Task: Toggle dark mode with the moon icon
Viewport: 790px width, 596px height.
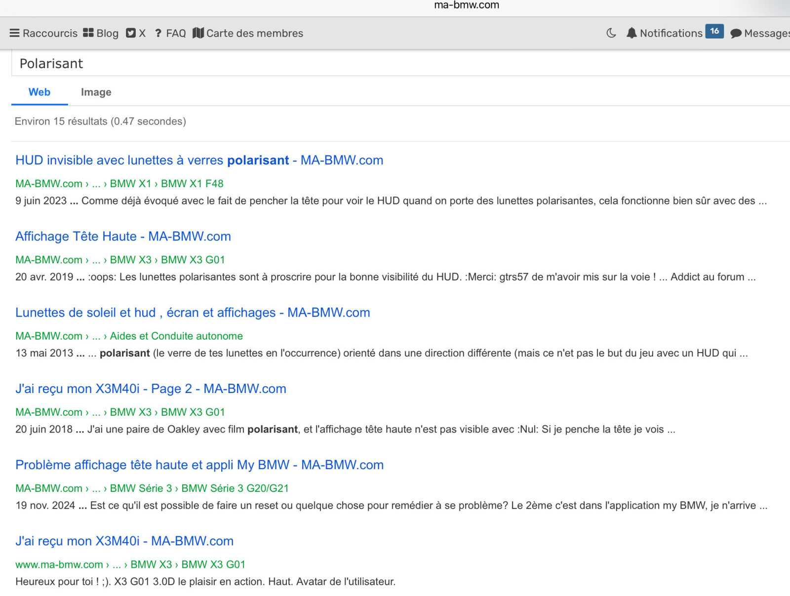Action: click(611, 33)
